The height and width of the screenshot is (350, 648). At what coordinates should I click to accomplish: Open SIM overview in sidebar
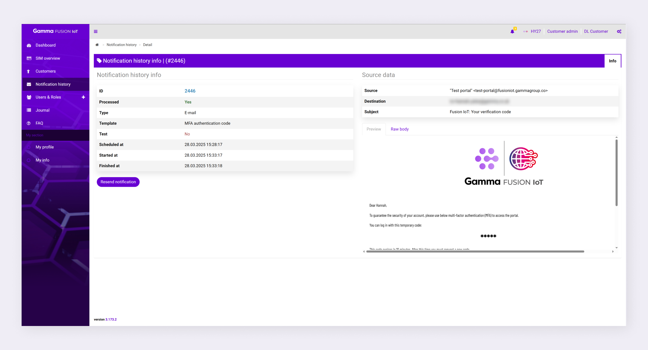tap(47, 58)
